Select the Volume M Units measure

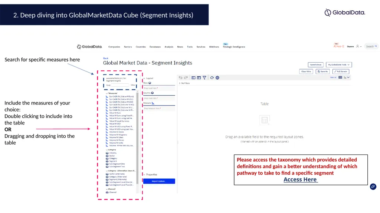pos(116,143)
